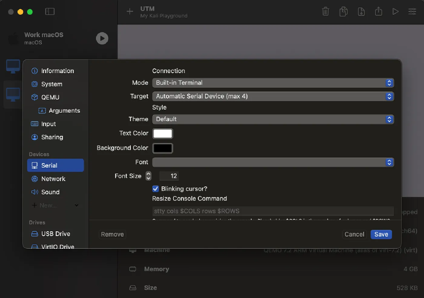The image size is (424, 298).
Task: Toggle the sidebar visibility icon
Action: (x=50, y=12)
